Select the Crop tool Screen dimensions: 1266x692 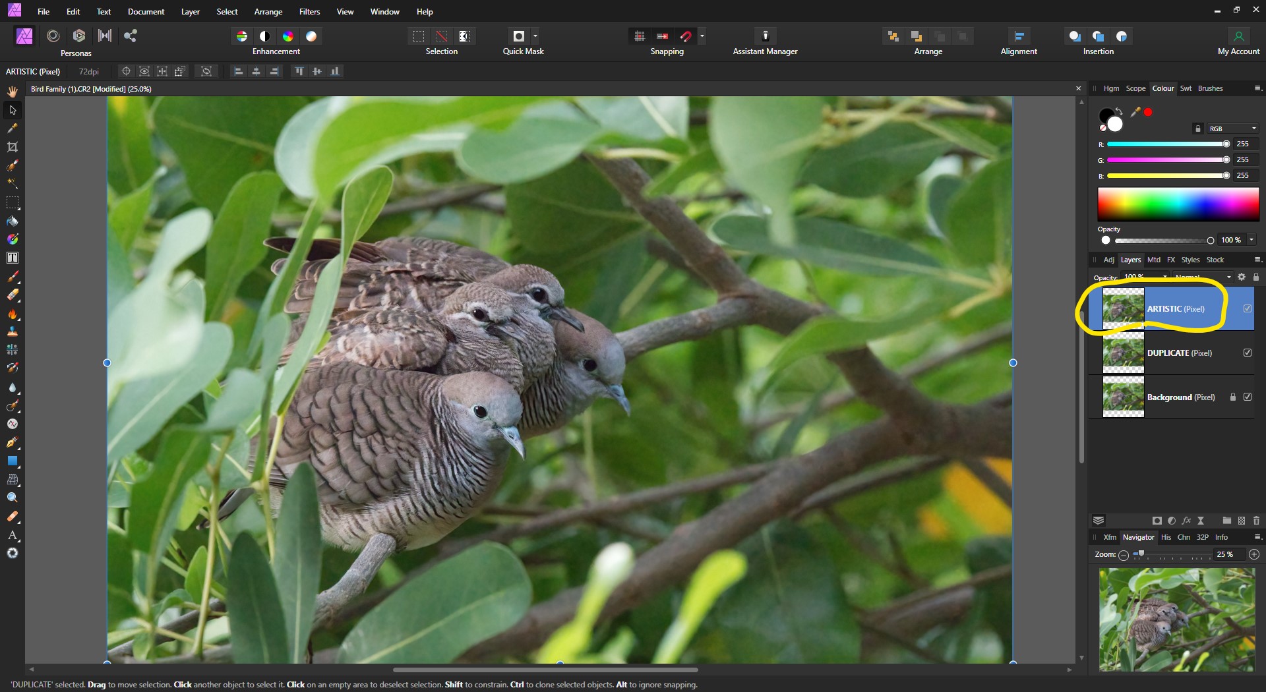coord(13,146)
